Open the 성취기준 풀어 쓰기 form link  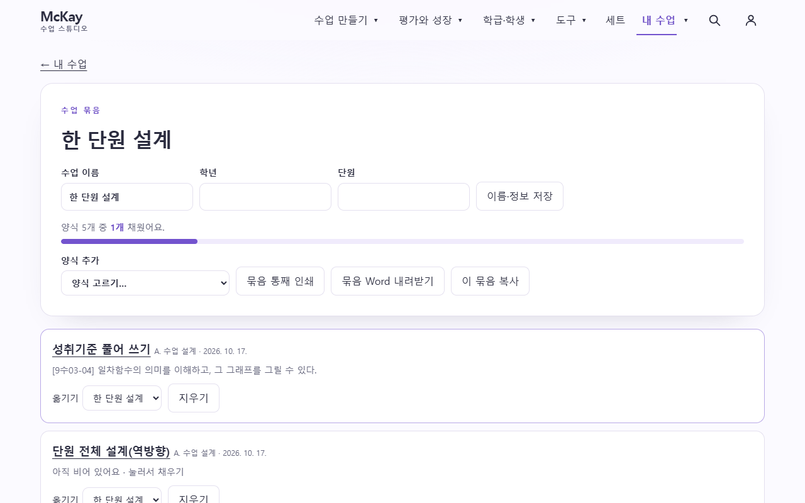101,350
